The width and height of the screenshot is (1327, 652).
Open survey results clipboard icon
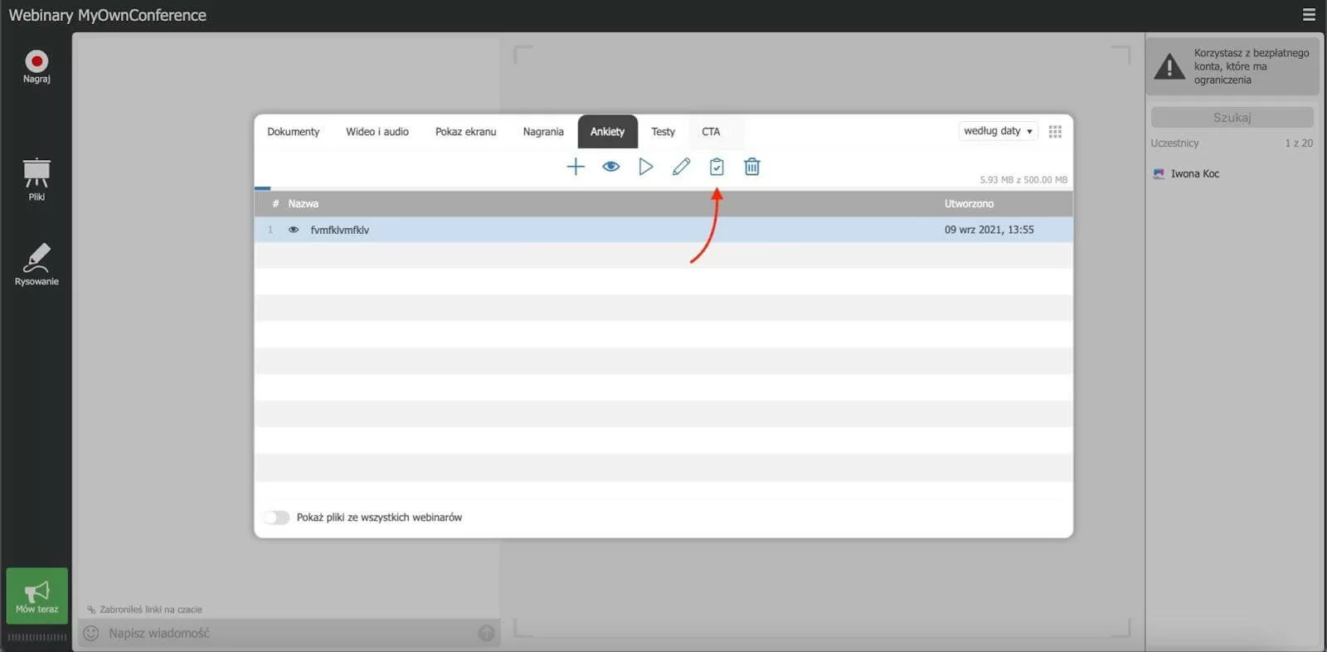tap(717, 167)
